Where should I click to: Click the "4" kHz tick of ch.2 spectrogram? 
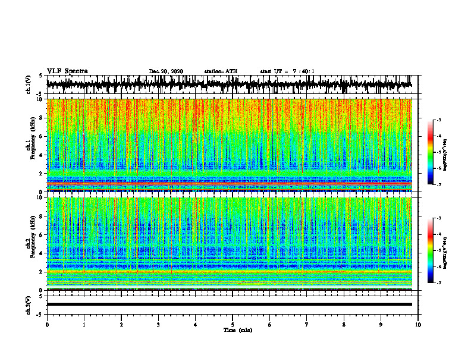click(x=42, y=253)
